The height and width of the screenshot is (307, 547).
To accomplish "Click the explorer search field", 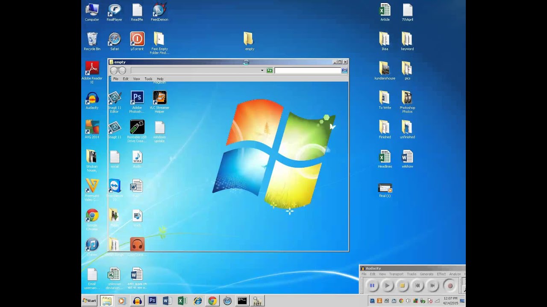I will tap(308, 70).
